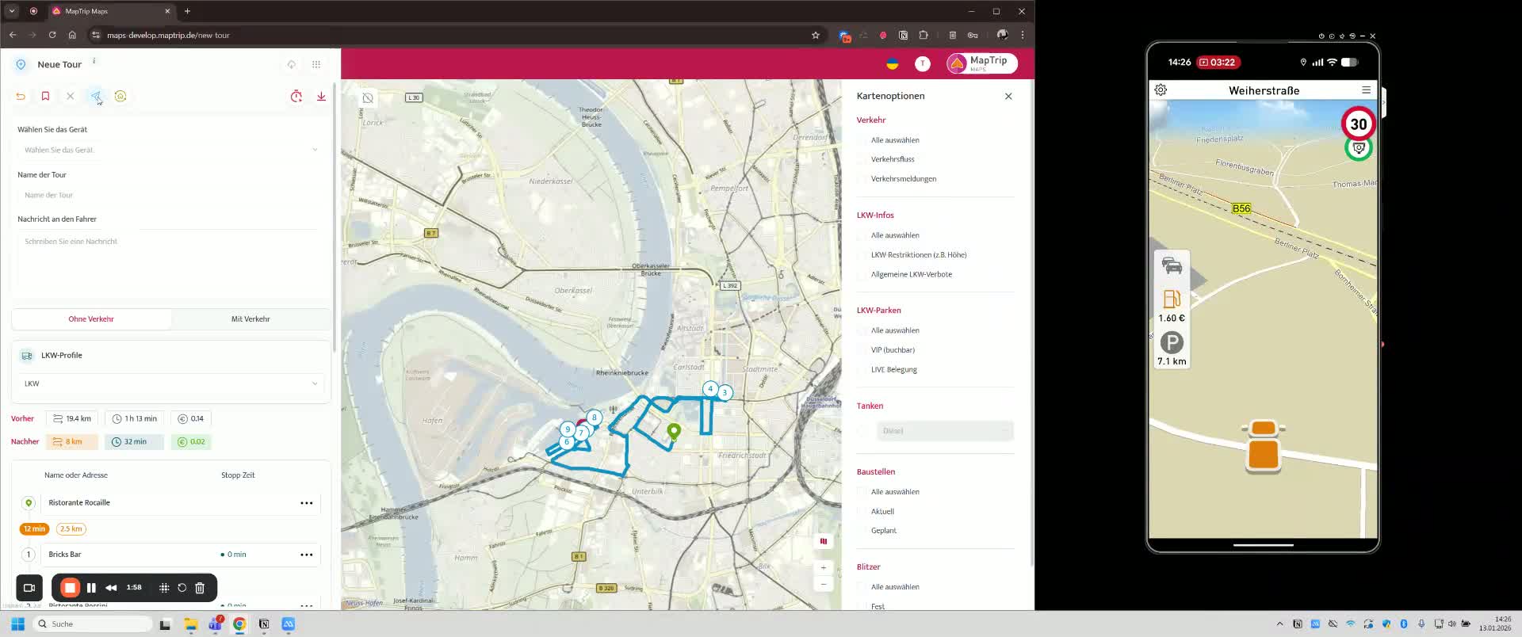This screenshot has width=1522, height=637.
Task: Select the Ohne Verkehr tab
Action: pyautogui.click(x=91, y=319)
